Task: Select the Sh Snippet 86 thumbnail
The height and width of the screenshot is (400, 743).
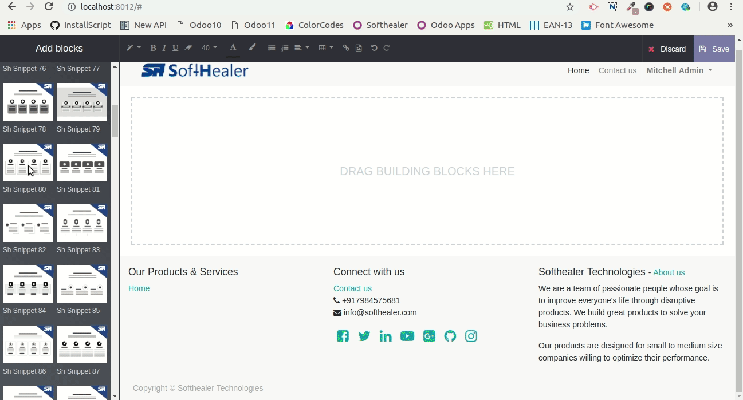Action: point(28,344)
